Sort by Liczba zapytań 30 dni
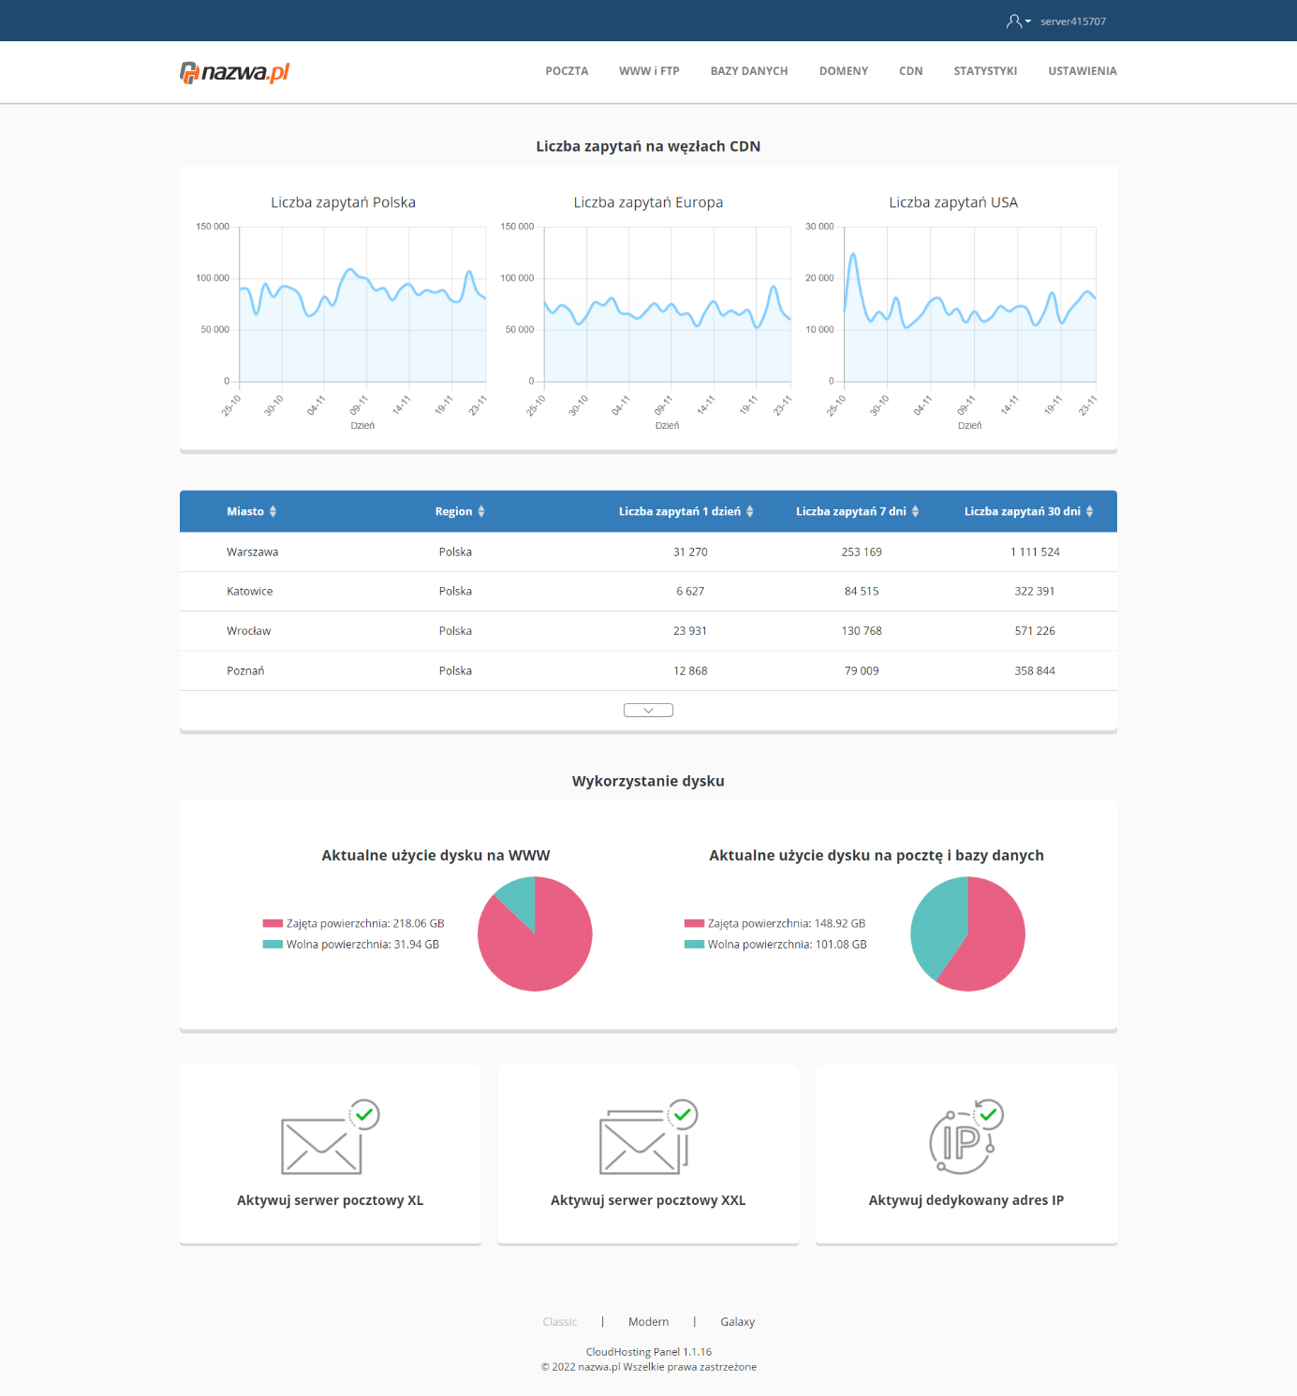 (x=1029, y=511)
